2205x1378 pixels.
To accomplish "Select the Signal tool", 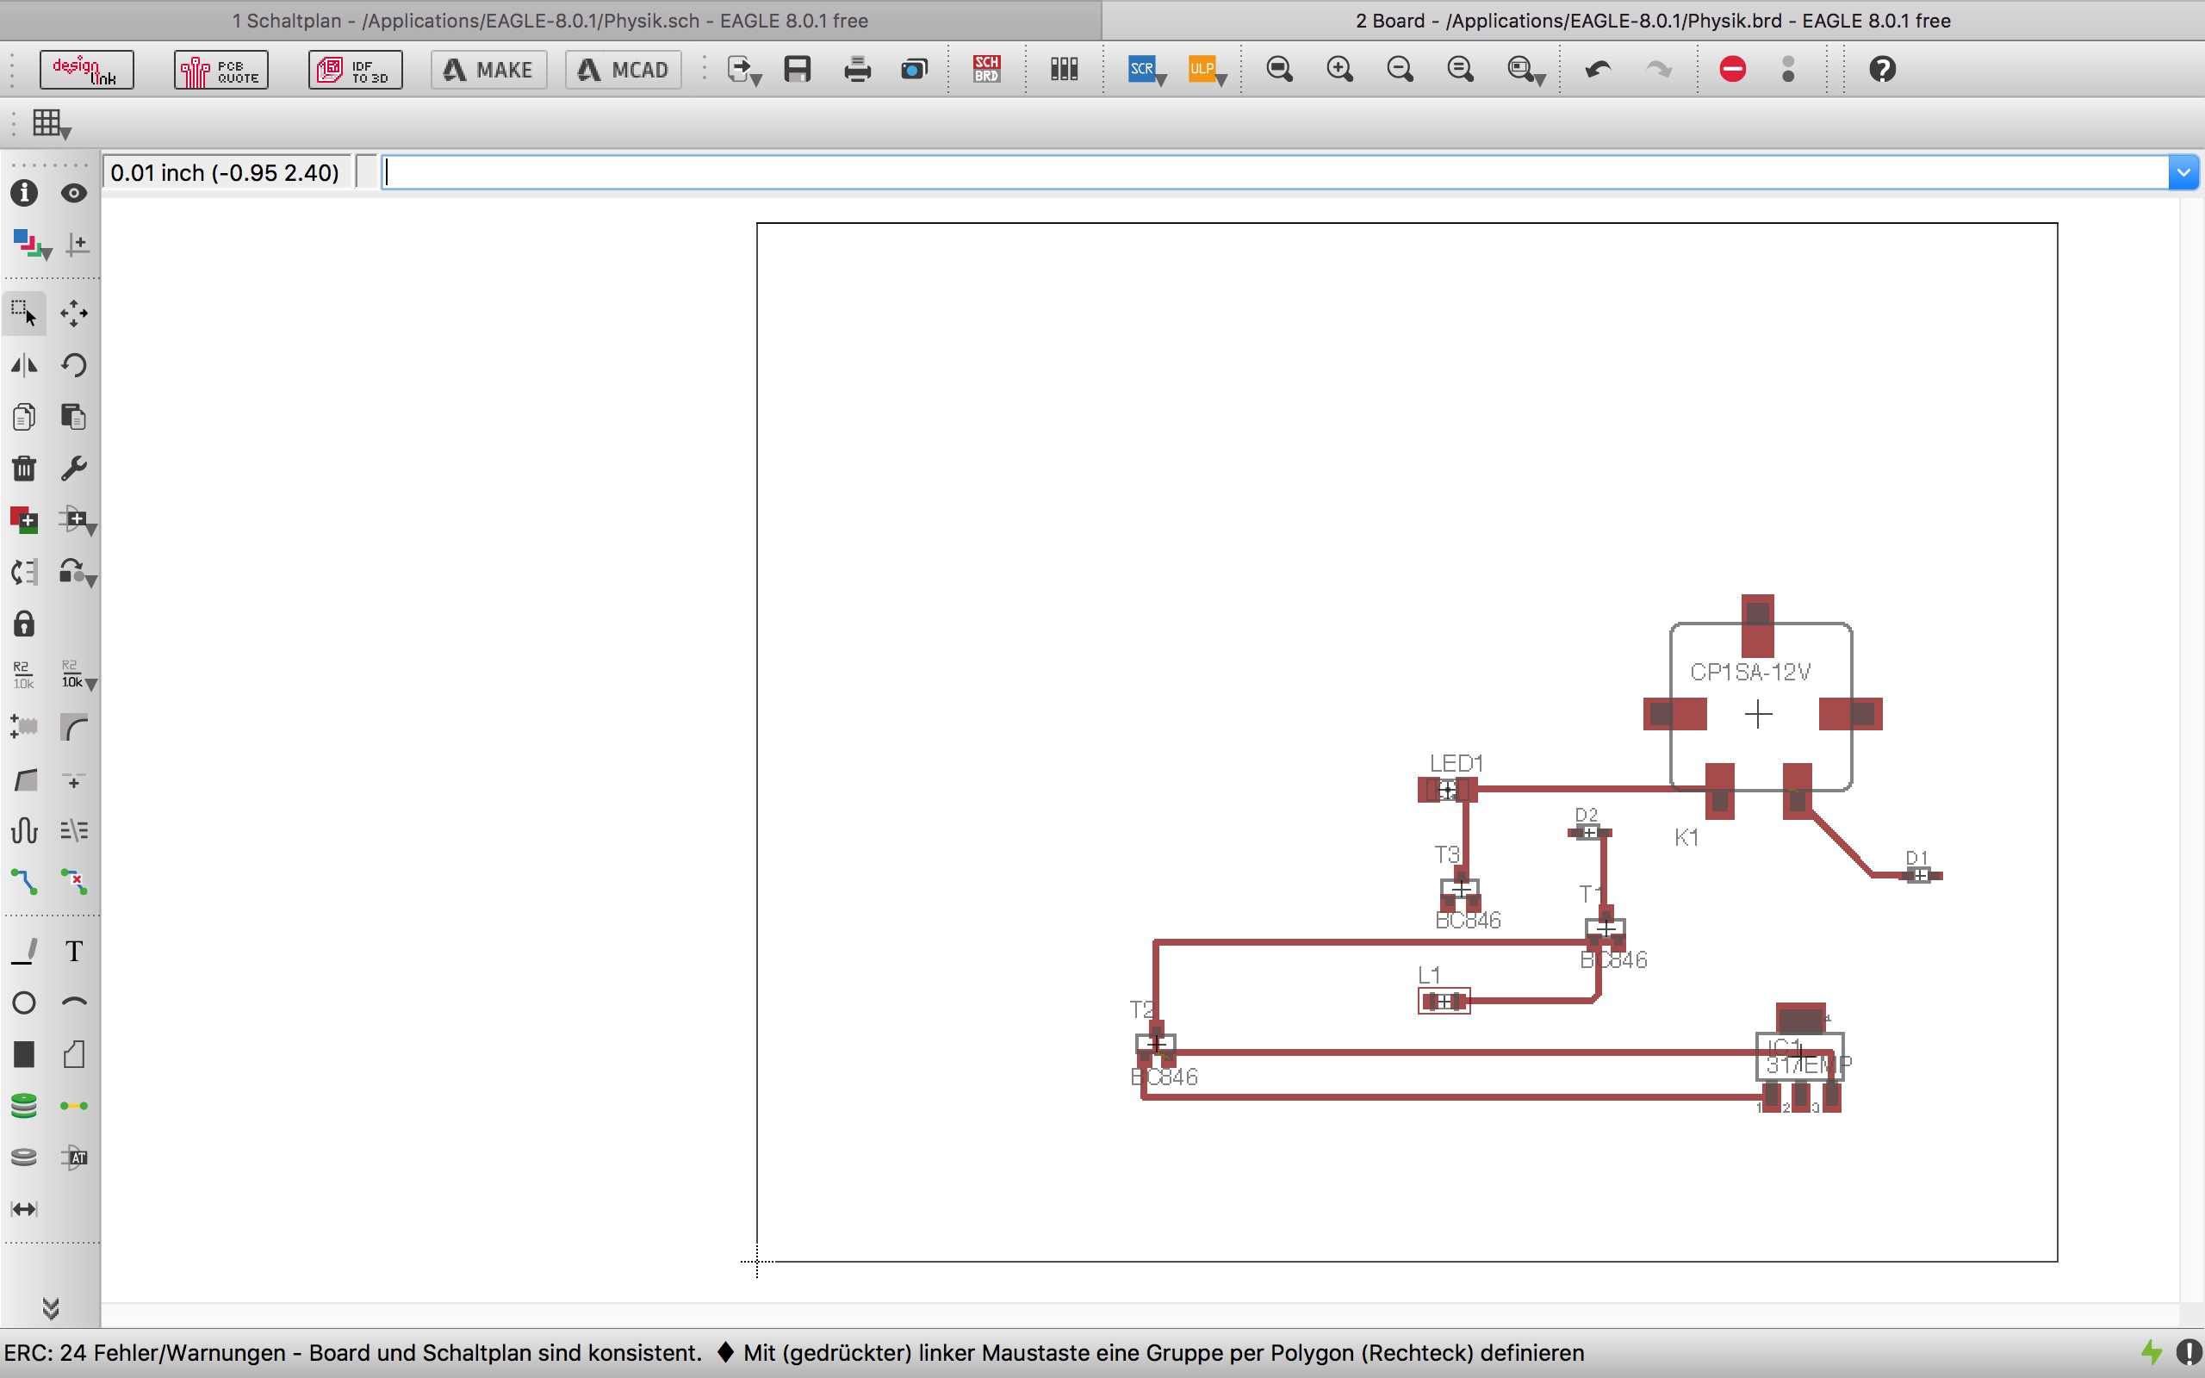I will coord(74,1107).
